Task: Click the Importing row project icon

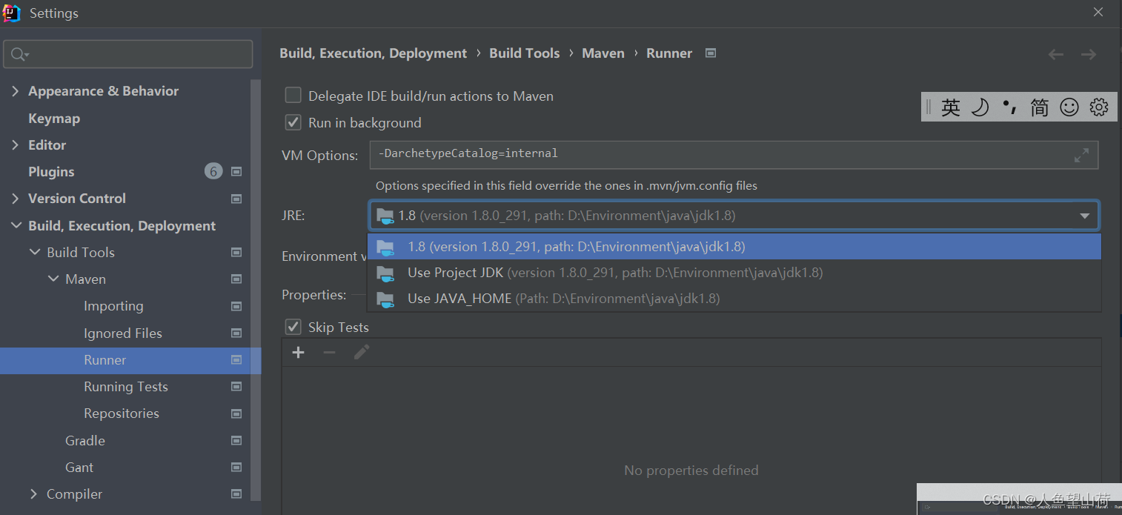Action: click(x=236, y=306)
